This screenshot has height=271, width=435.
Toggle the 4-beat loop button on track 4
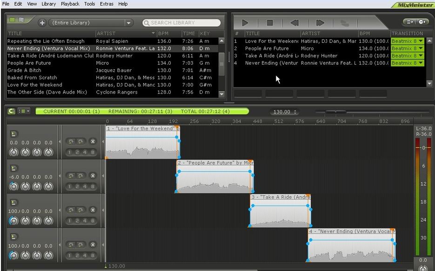pos(85,256)
